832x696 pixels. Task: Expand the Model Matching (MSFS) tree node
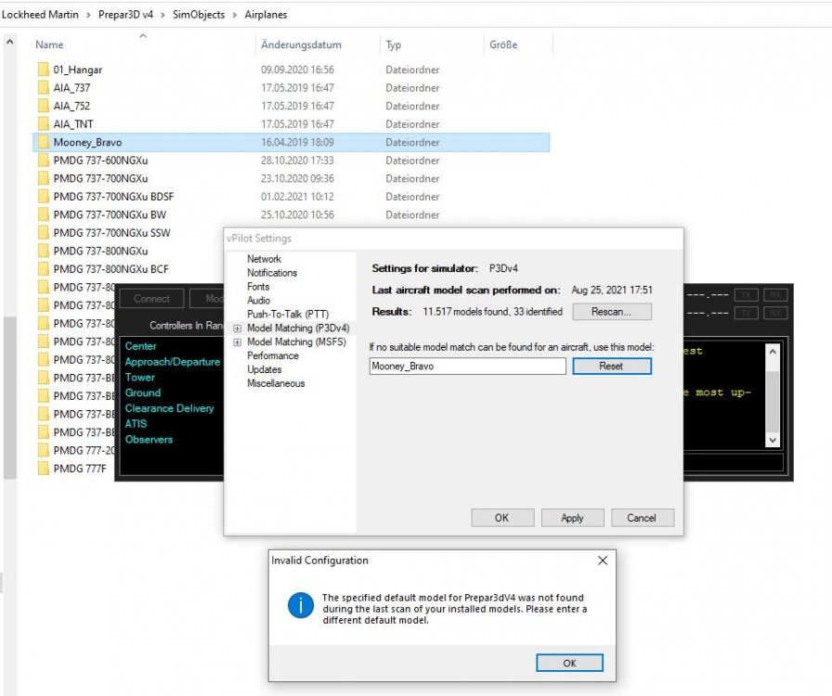pyautogui.click(x=238, y=342)
